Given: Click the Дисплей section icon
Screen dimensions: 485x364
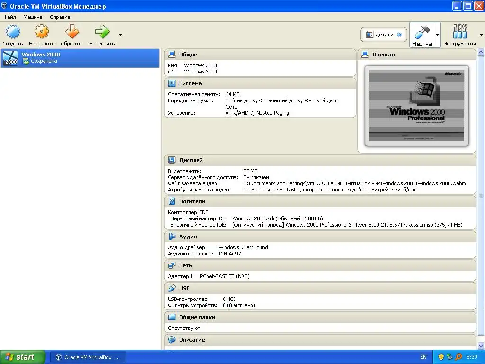Looking at the screenshot, I should pyautogui.click(x=171, y=160).
